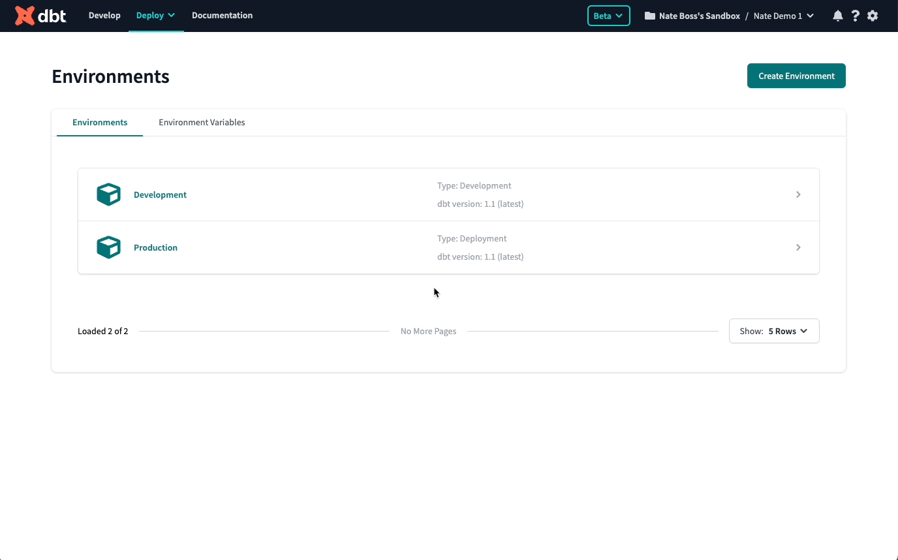The image size is (898, 560).
Task: Open the Beta dropdown
Action: (608, 16)
